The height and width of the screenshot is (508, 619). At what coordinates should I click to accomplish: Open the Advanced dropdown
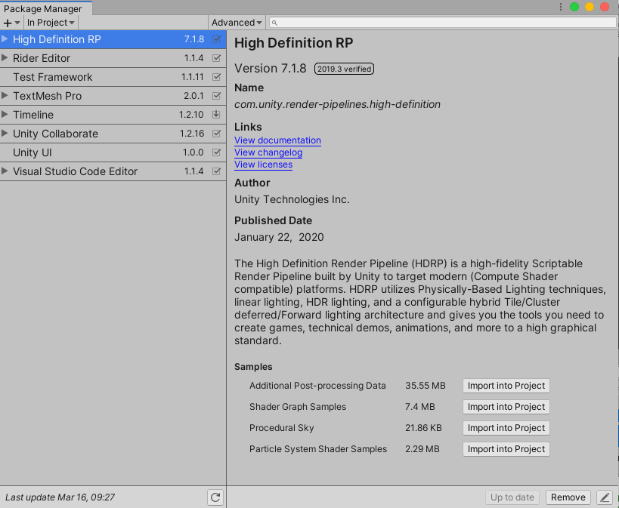click(237, 23)
